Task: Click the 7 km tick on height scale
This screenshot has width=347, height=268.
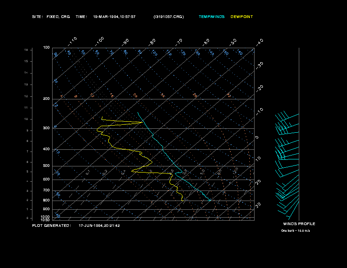Action: [x=28, y=152]
